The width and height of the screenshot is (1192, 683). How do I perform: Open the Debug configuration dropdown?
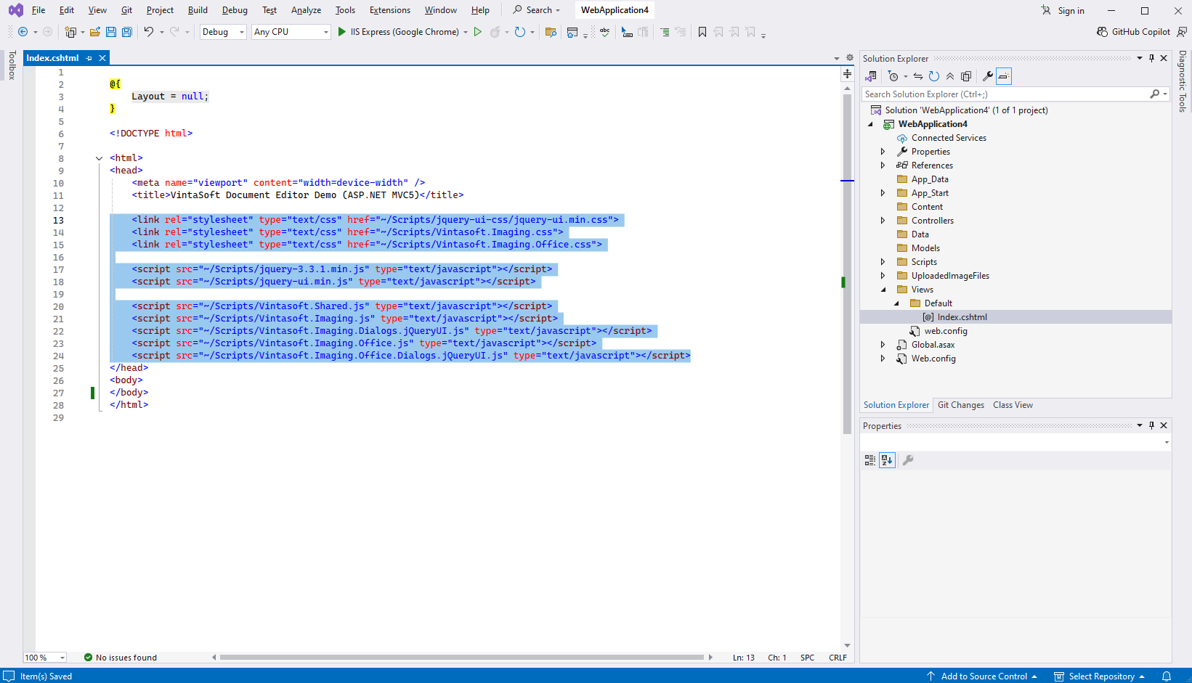pos(223,32)
